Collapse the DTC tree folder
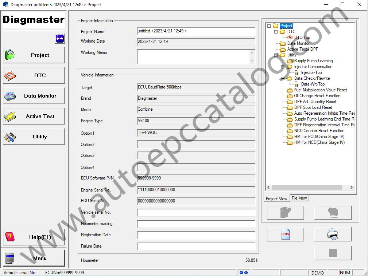This screenshot has height=276, width=368. point(276,32)
